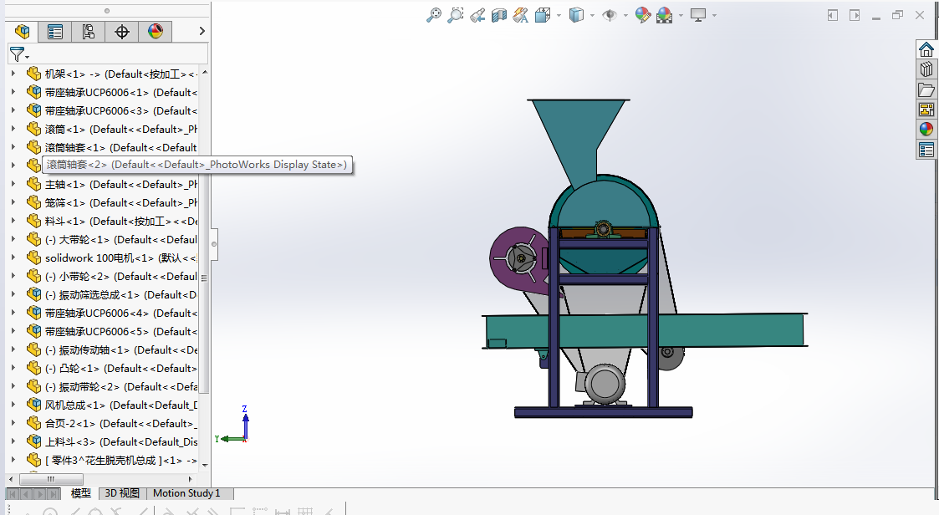Viewport: 939px width, 515px height.
Task: Open the feature tree filter funnel
Action: pyautogui.click(x=18, y=54)
